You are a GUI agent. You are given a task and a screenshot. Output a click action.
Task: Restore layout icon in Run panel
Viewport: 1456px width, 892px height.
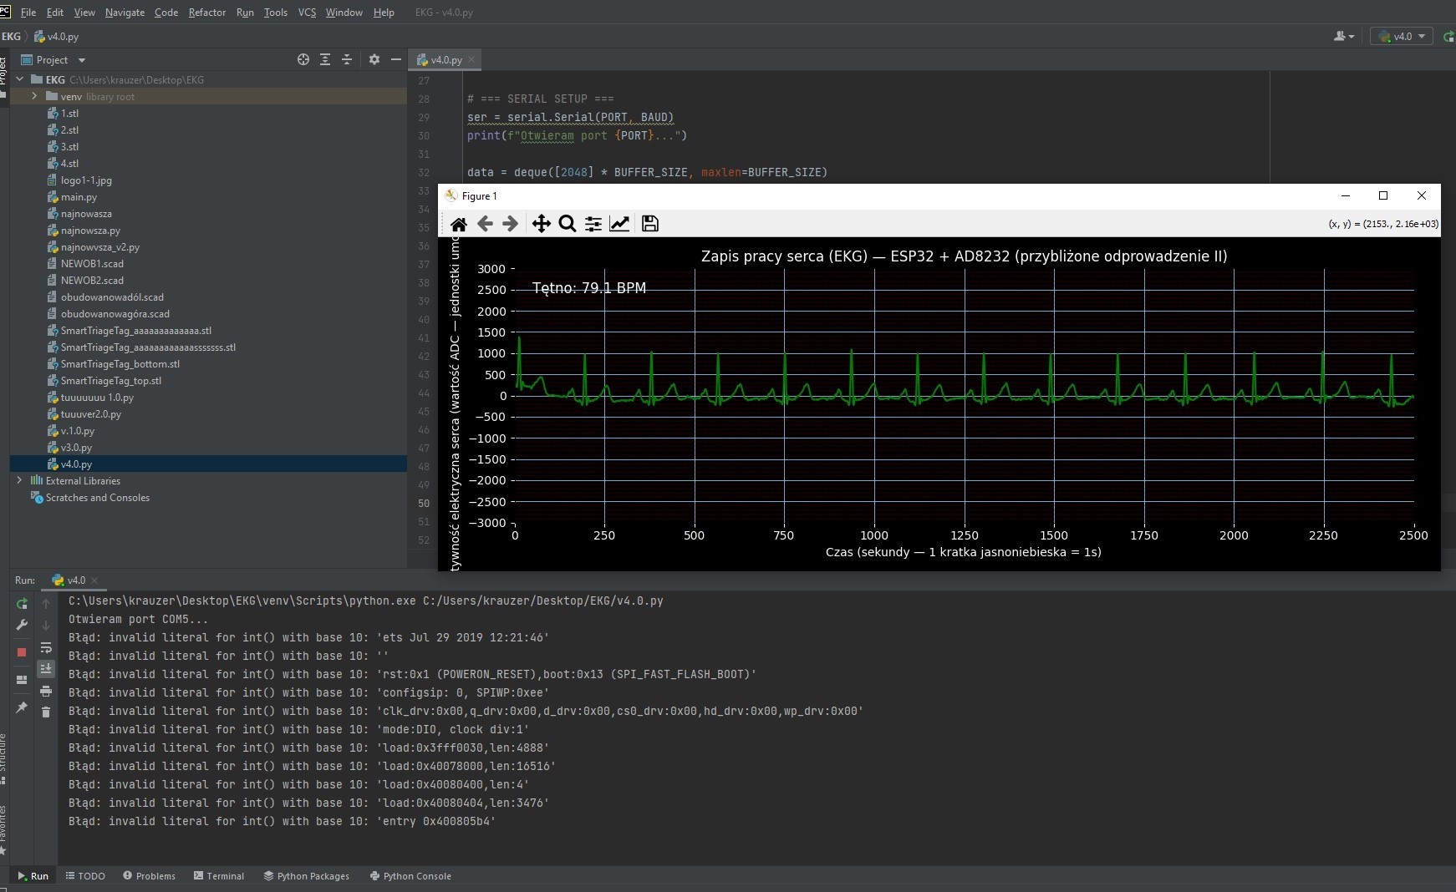pyautogui.click(x=22, y=680)
